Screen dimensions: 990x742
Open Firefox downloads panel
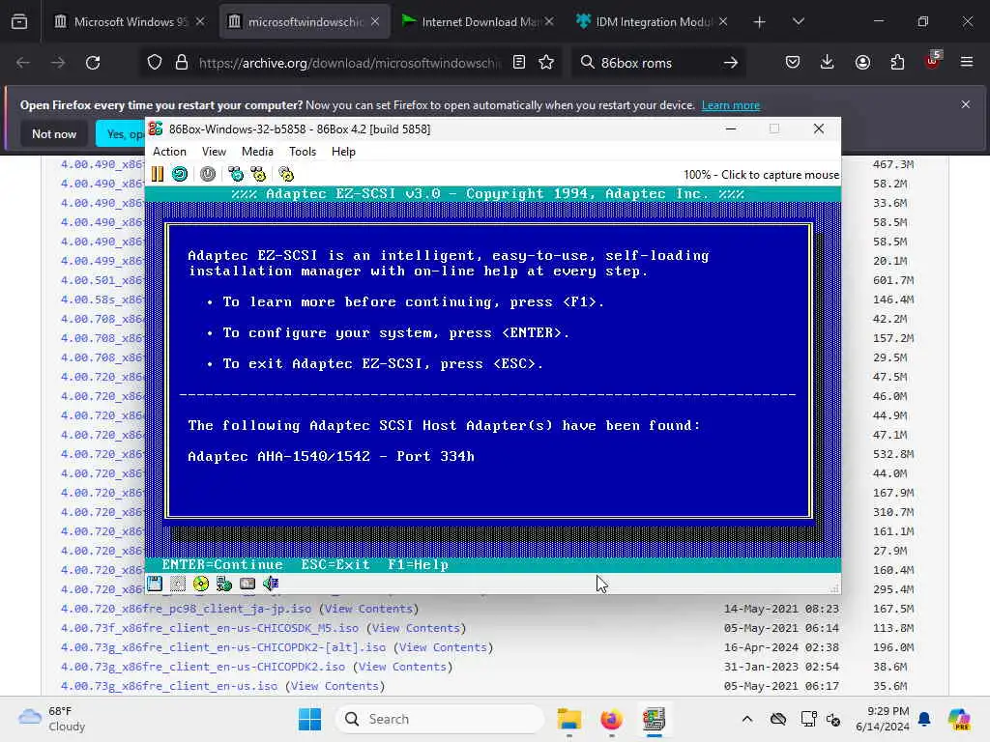[x=828, y=63]
